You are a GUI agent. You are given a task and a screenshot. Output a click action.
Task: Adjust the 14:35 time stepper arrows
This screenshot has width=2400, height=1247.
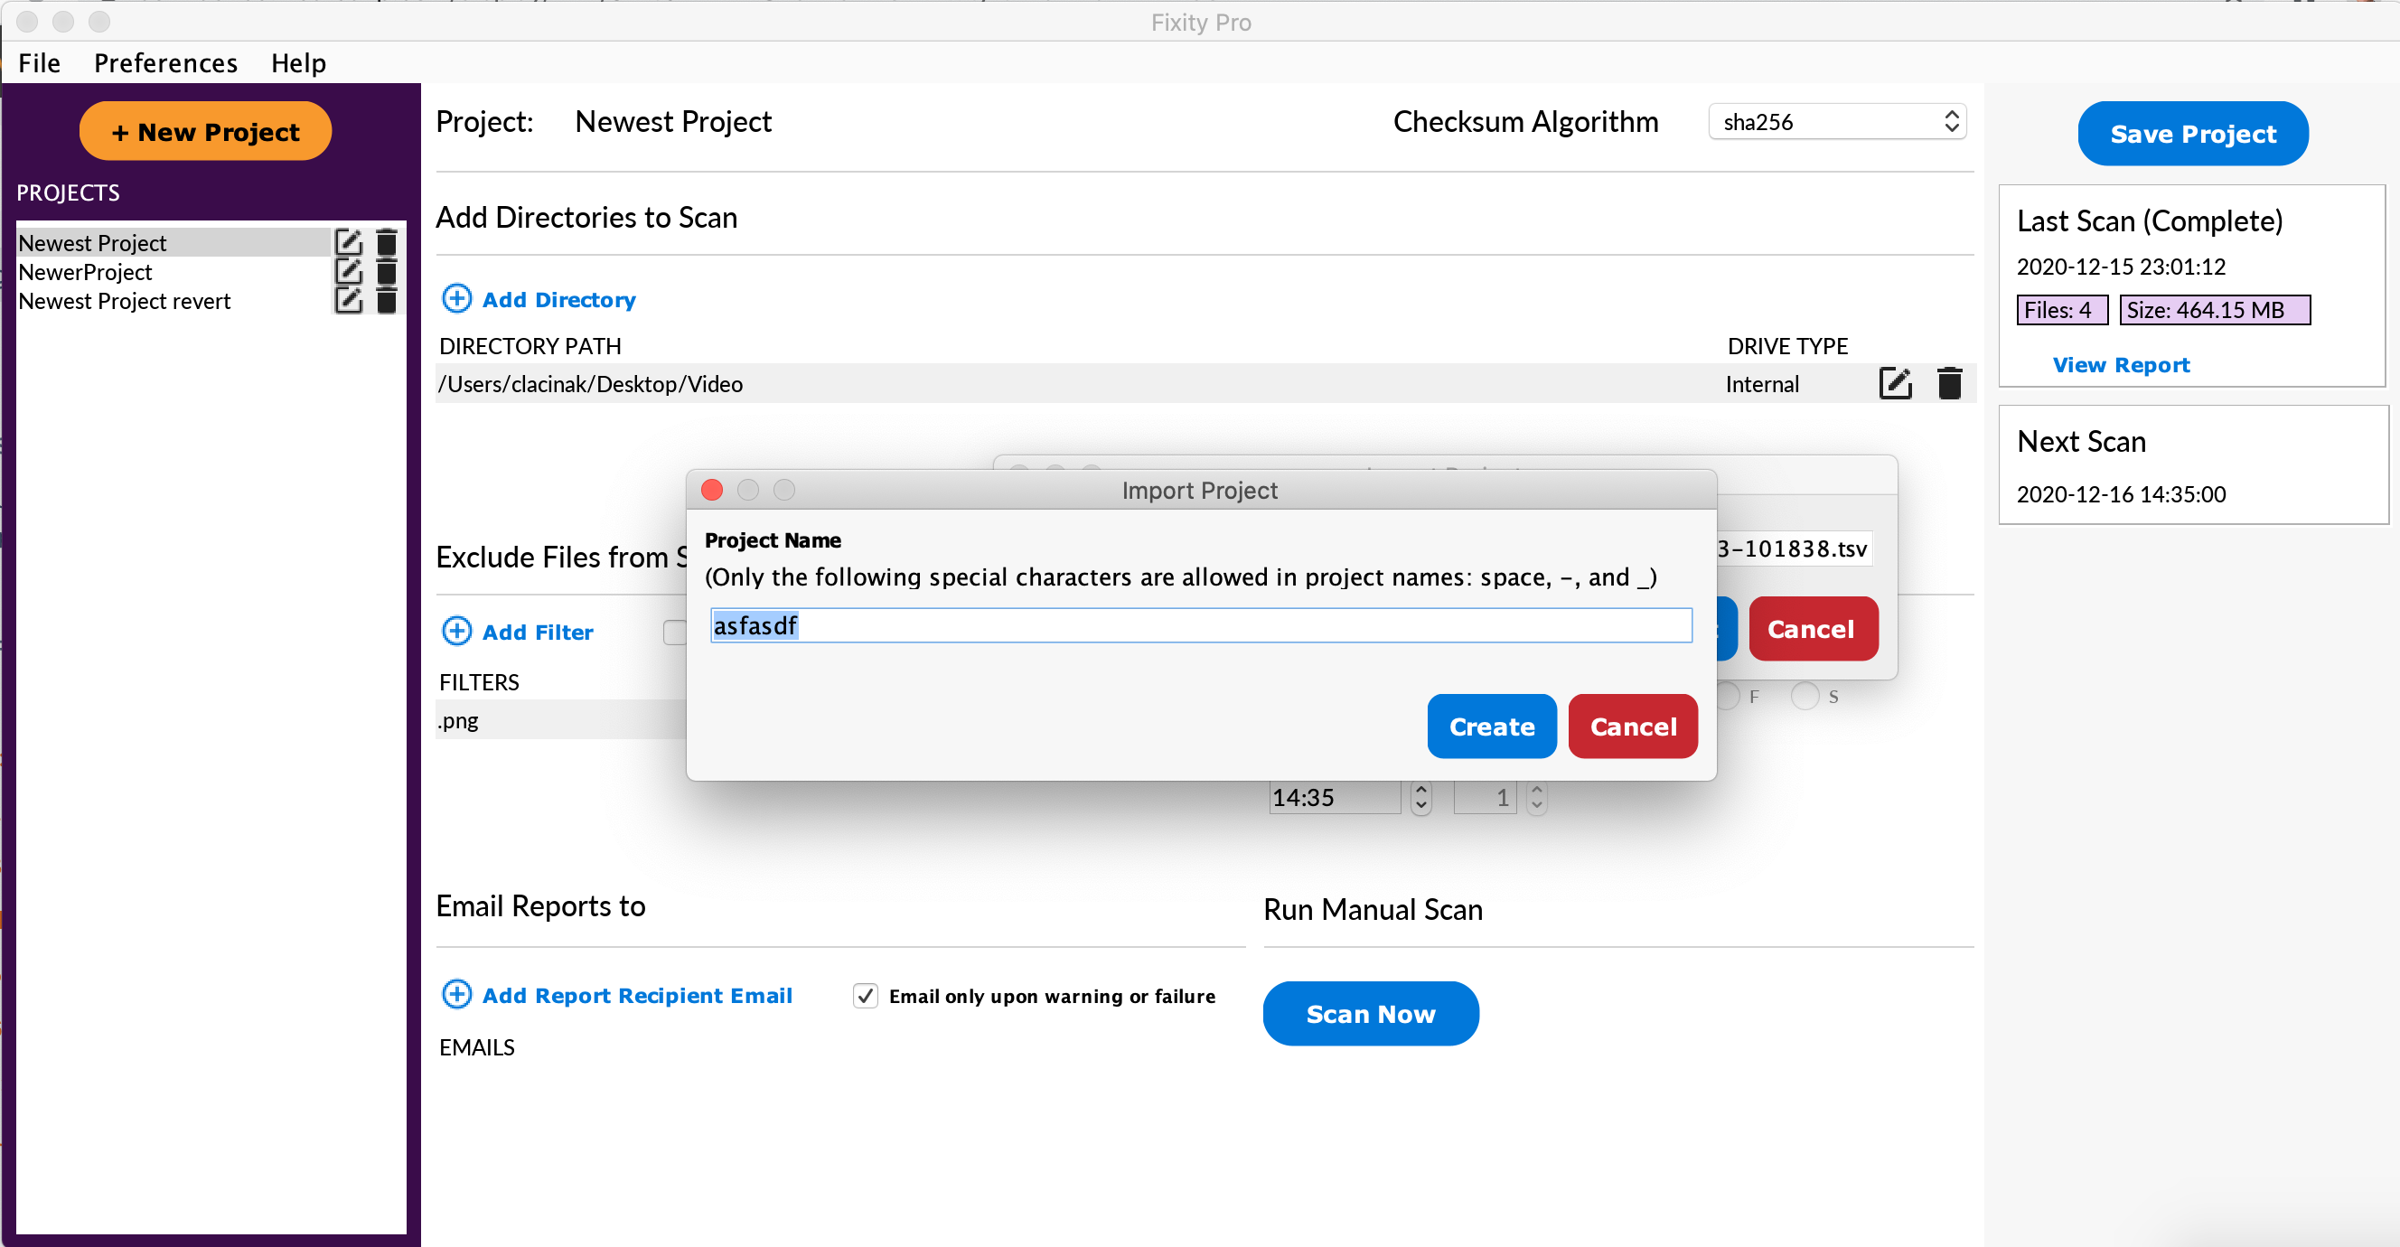1420,798
